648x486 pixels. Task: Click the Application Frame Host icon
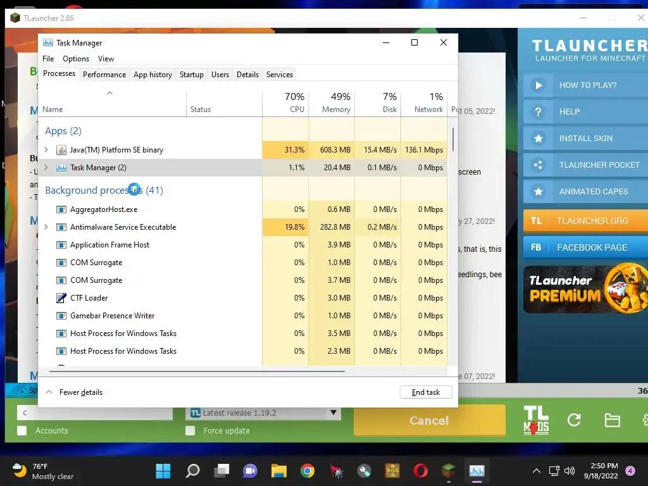(x=61, y=245)
